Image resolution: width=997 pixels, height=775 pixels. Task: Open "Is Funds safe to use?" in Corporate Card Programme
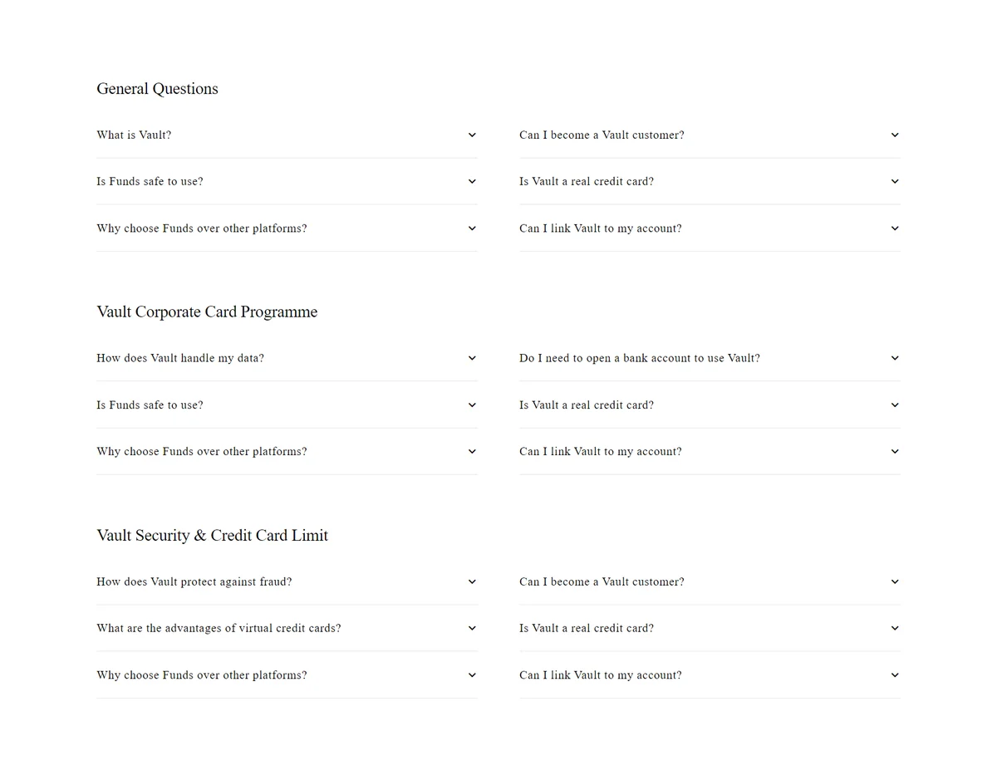287,405
